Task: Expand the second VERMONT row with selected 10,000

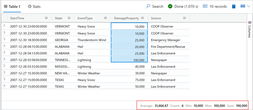Action: click(4, 32)
